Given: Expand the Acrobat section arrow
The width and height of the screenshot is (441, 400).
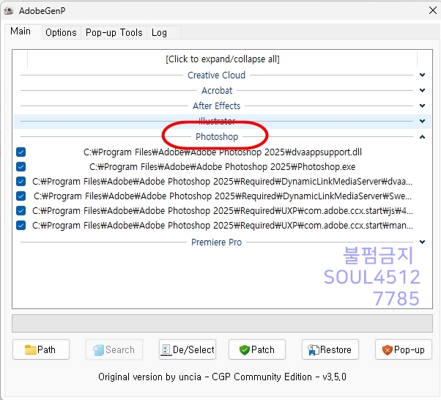Looking at the screenshot, I should coord(422,90).
